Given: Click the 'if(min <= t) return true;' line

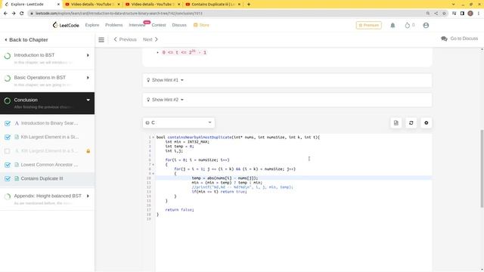Looking at the screenshot, I should click(219, 191).
